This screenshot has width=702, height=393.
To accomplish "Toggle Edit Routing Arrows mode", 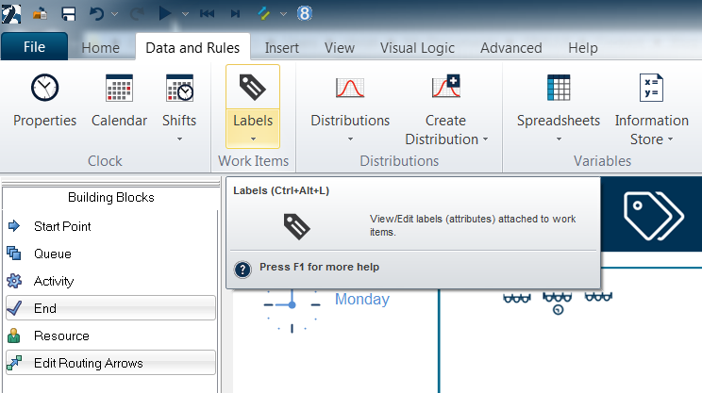I will coord(110,363).
